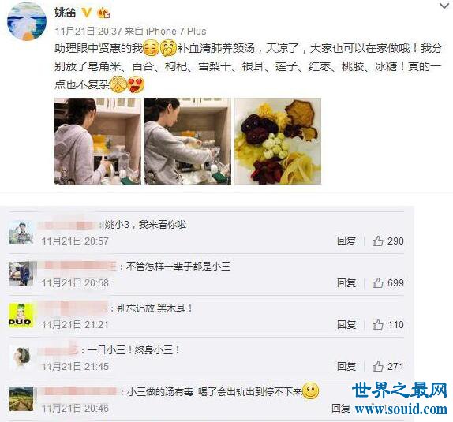Open the DUO commenter avatar
The width and height of the screenshot is (453, 422).
click(21, 316)
